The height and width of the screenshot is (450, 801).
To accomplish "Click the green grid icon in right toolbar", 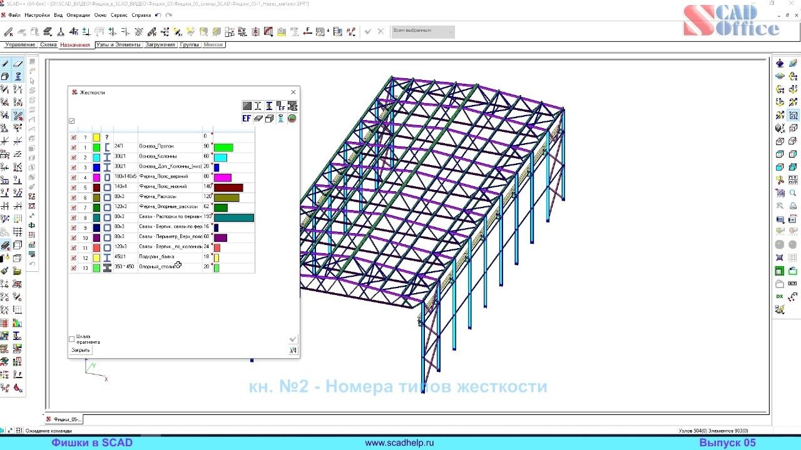I will click(x=780, y=271).
